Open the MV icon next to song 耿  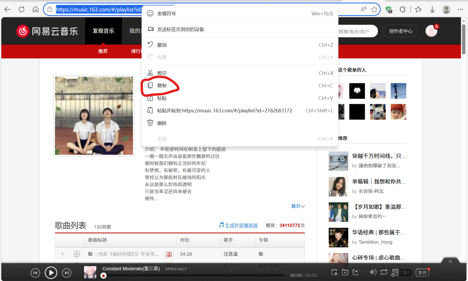coord(169,254)
